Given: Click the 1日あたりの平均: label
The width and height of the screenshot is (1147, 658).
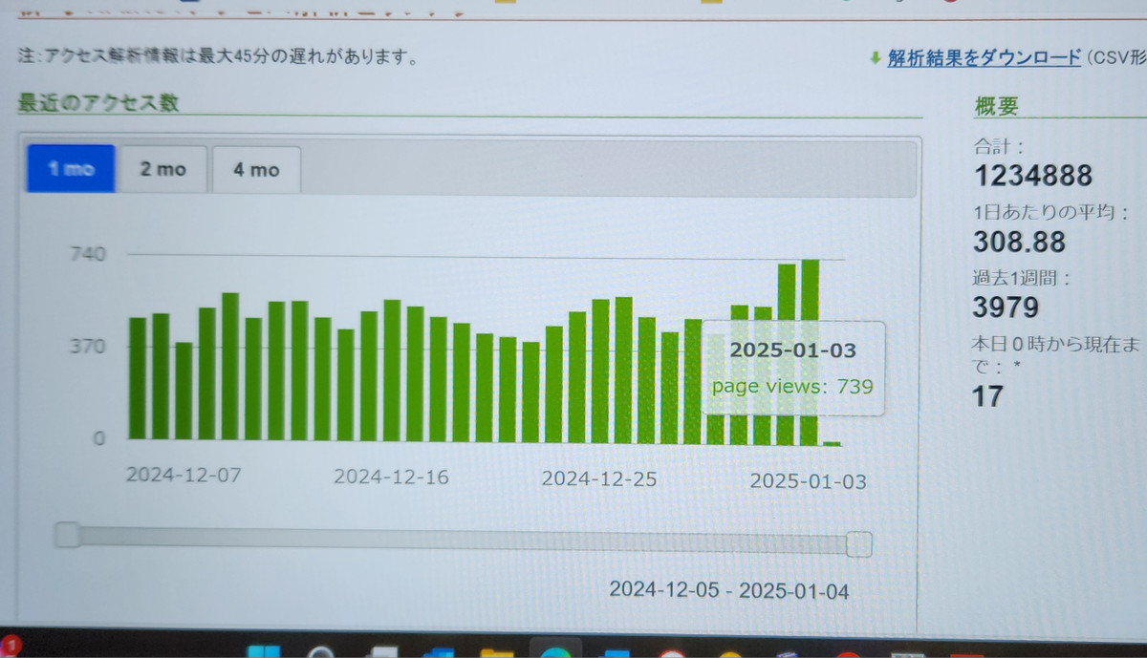Looking at the screenshot, I should (1051, 212).
